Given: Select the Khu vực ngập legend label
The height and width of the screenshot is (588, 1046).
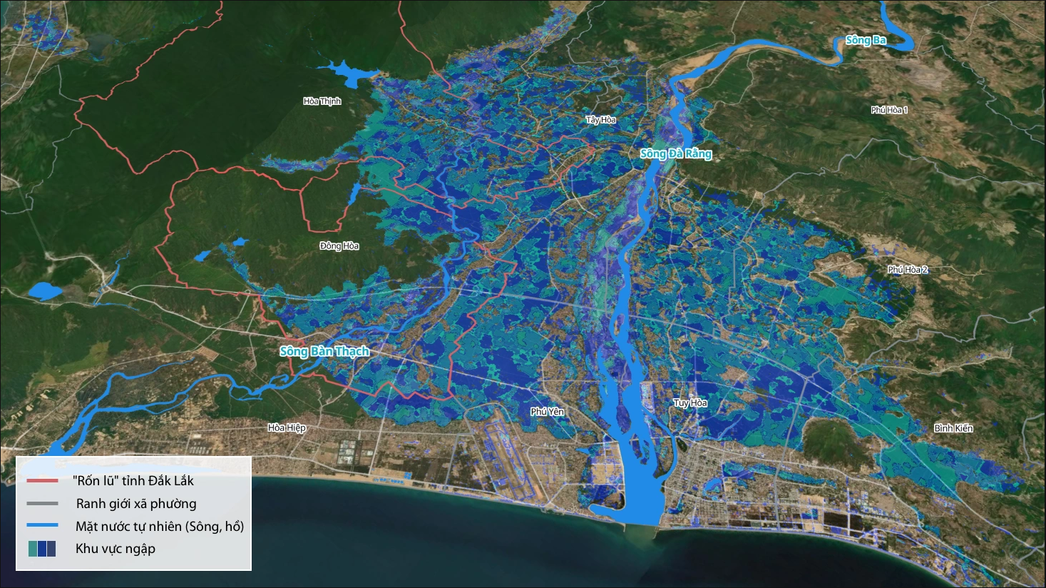Looking at the screenshot, I should (116, 549).
